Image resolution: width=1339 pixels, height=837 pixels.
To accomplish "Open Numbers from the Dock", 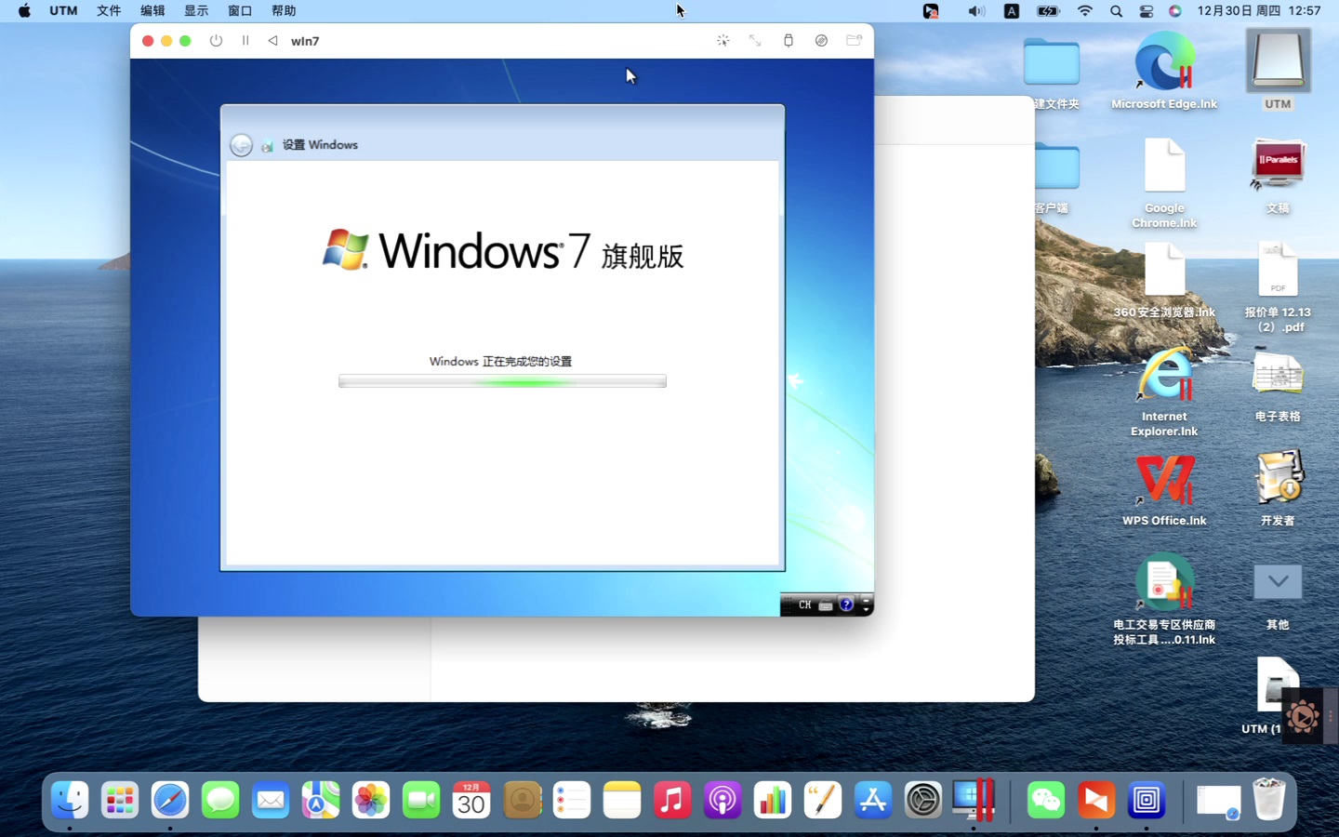I will point(773,800).
